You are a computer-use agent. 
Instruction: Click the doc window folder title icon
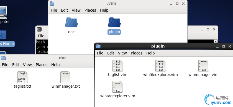3,58
